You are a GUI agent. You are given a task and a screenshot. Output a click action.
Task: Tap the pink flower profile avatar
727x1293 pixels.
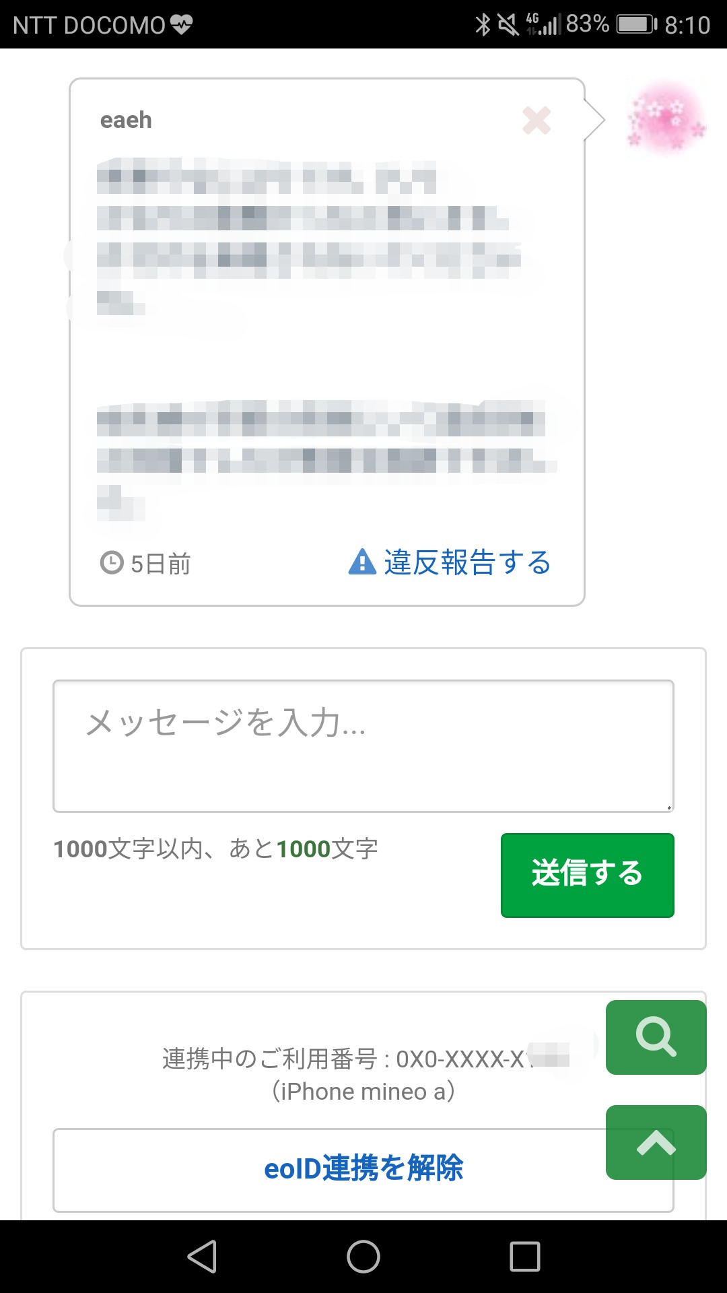(666, 119)
